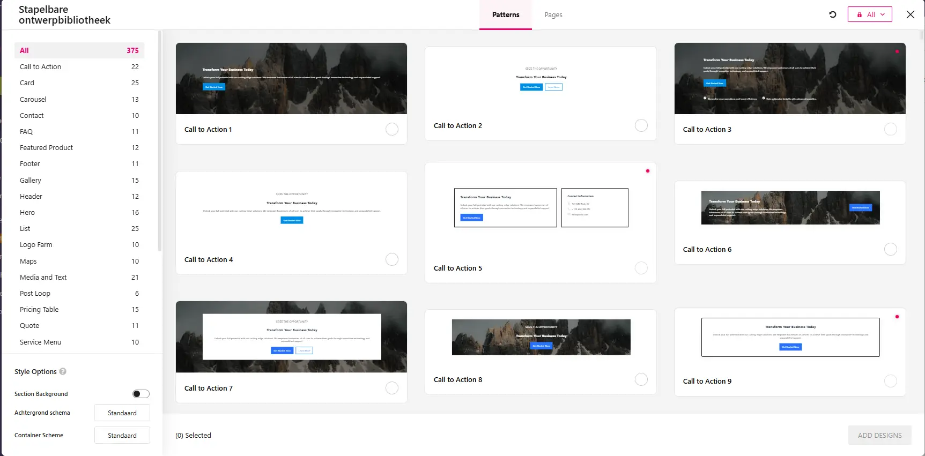Filter by Service Menu category
Viewport: 925px width, 456px height.
pyautogui.click(x=79, y=342)
